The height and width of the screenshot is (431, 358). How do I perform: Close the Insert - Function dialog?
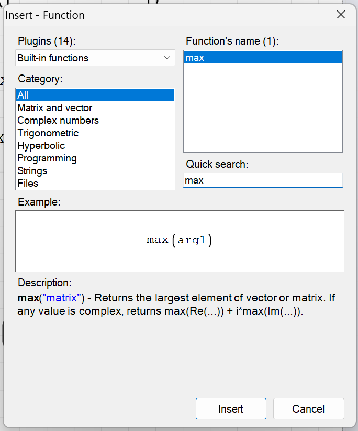[x=341, y=15]
